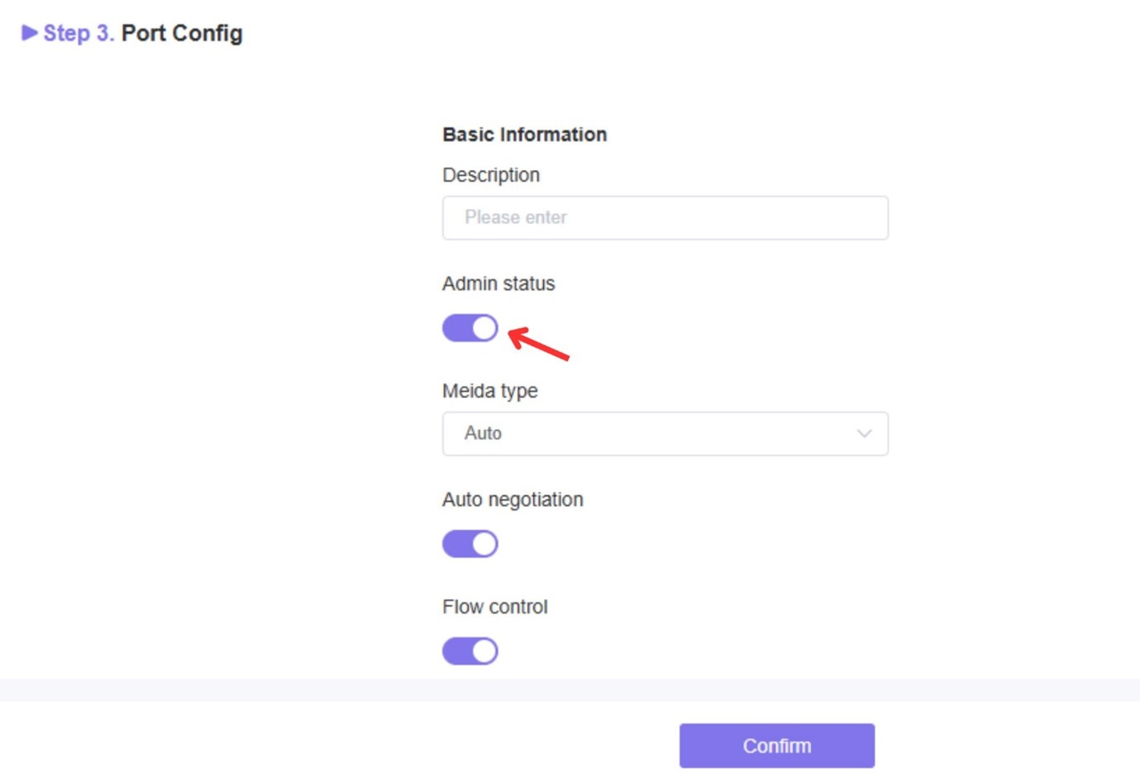Click the Step 3. purple label

tap(79, 33)
